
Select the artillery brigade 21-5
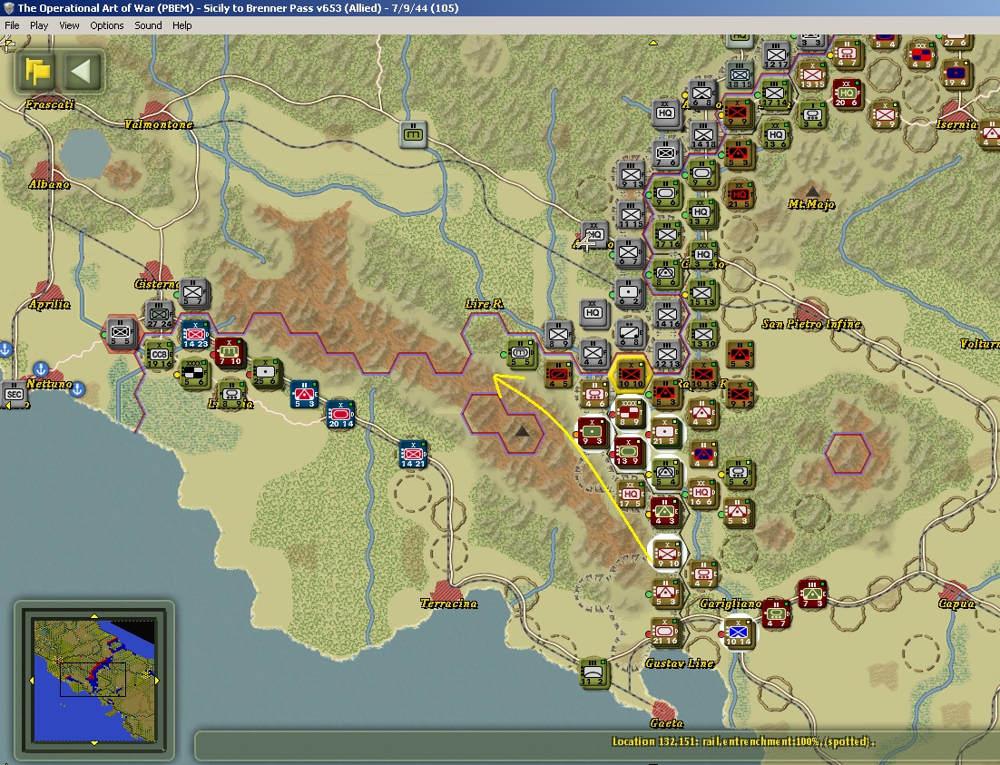(x=666, y=433)
